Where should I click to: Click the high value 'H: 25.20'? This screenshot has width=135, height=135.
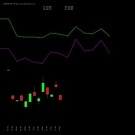(x=69, y=7)
